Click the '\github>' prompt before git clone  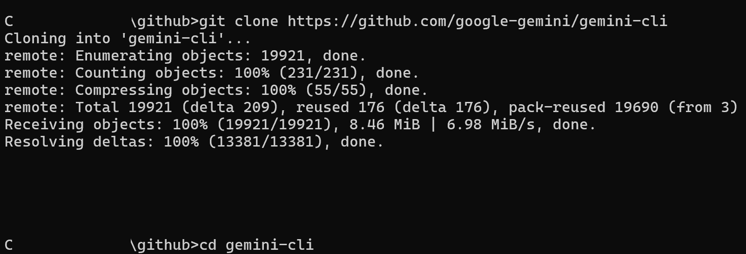tap(164, 21)
